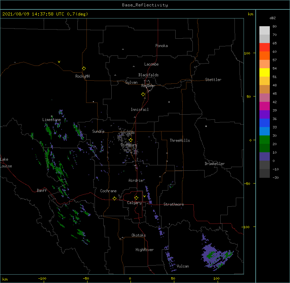
Task: Click the yellow V marker east of Calgary
Action: pyautogui.click(x=144, y=196)
